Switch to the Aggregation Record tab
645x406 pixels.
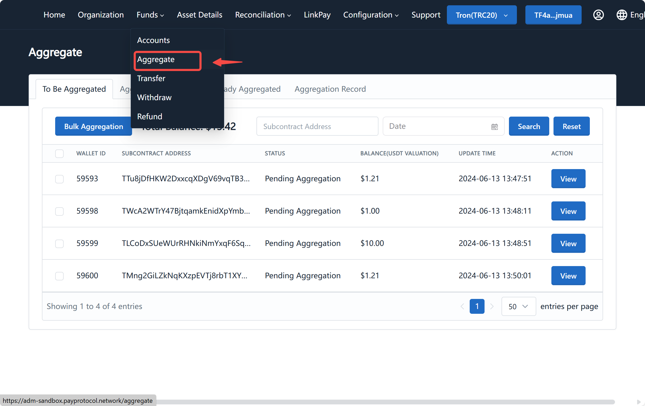[x=330, y=89]
